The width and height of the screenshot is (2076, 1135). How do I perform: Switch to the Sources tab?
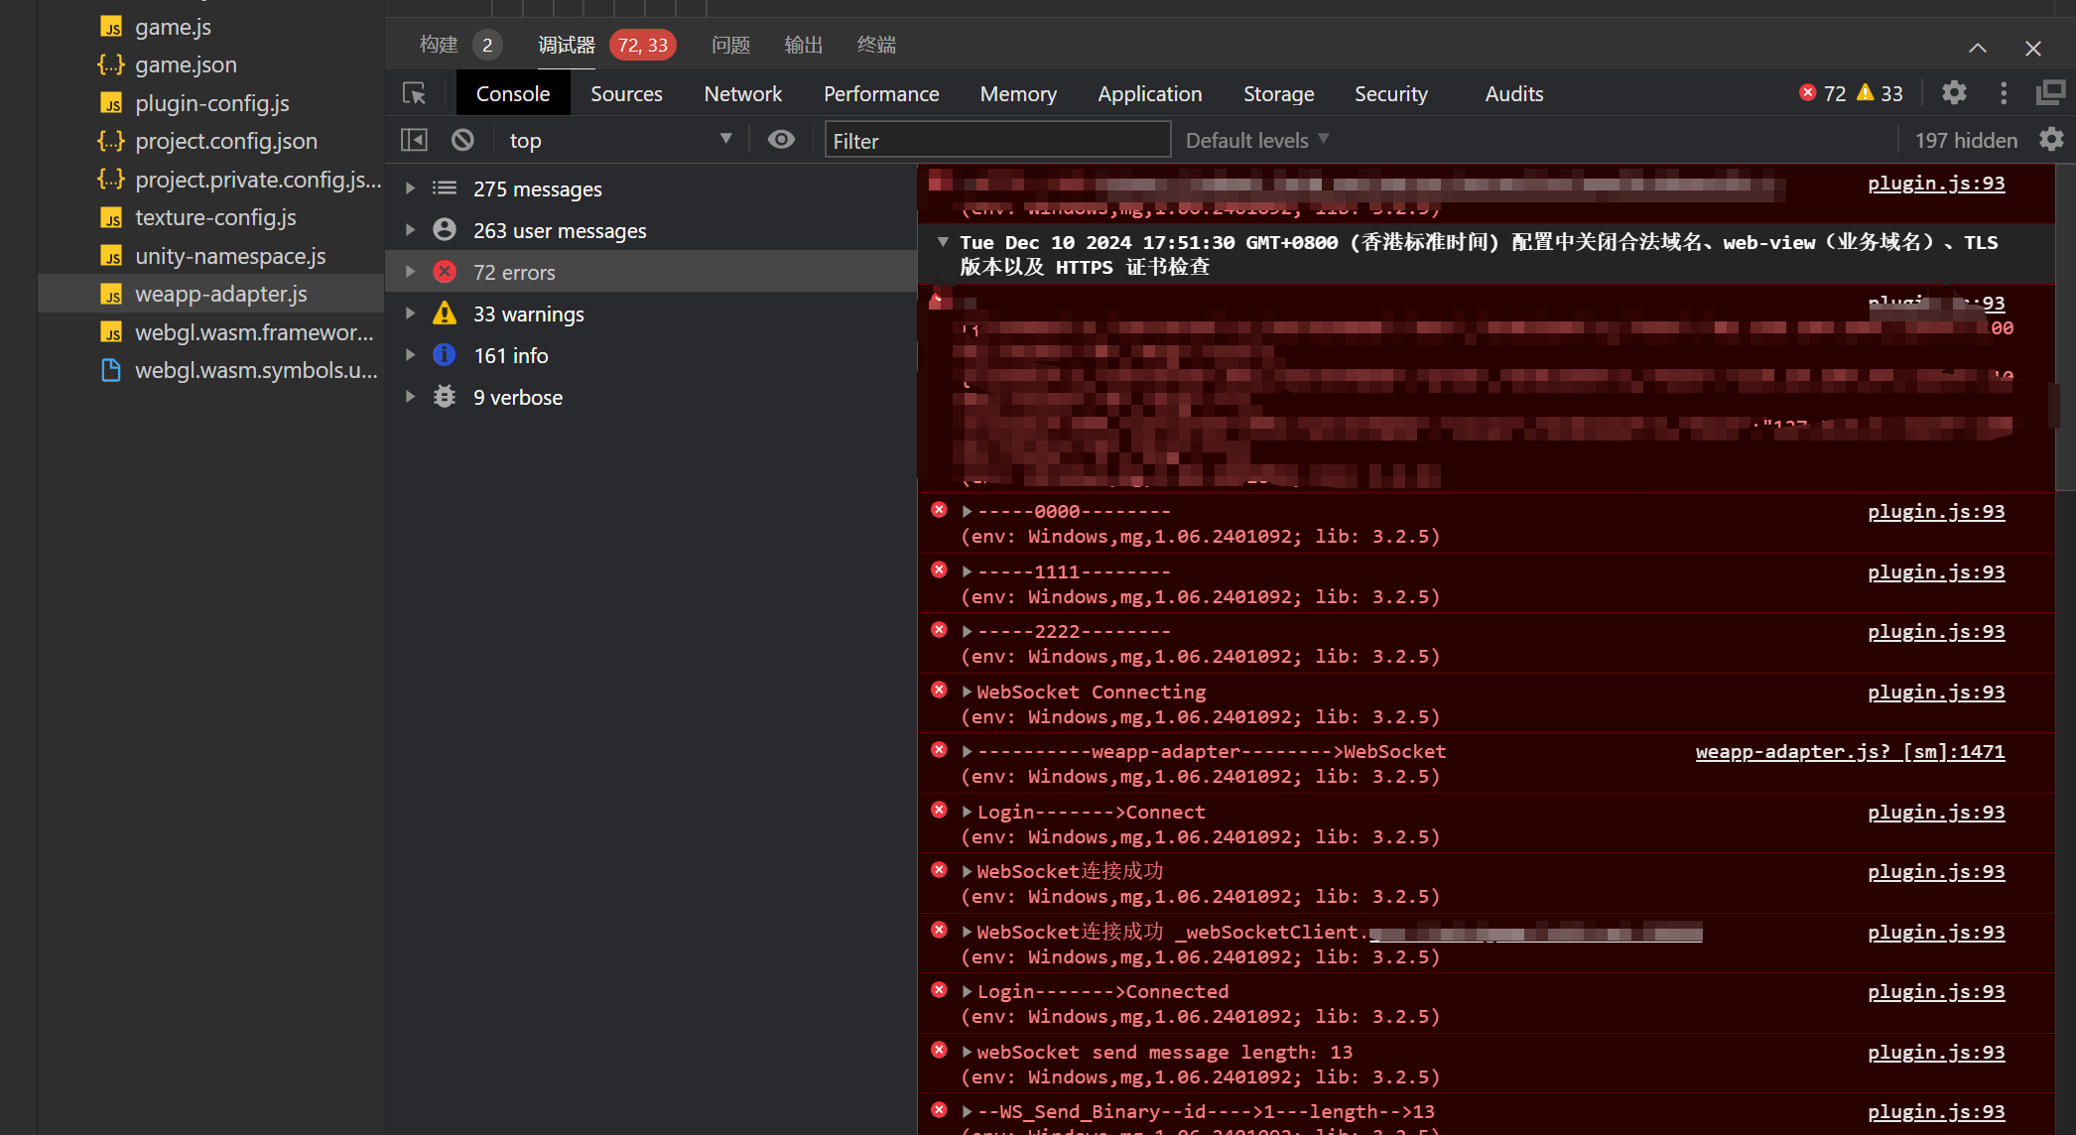626,94
